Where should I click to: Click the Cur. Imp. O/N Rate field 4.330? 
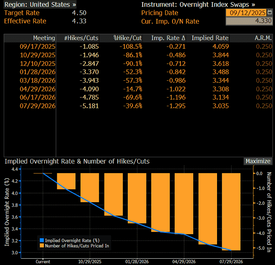249,21
